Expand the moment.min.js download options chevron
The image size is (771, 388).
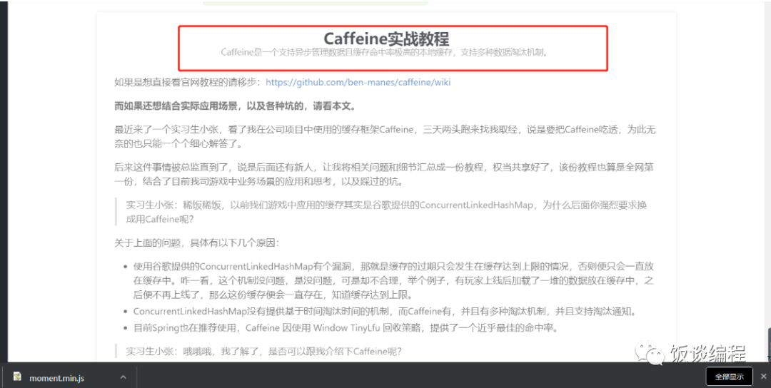tap(123, 377)
